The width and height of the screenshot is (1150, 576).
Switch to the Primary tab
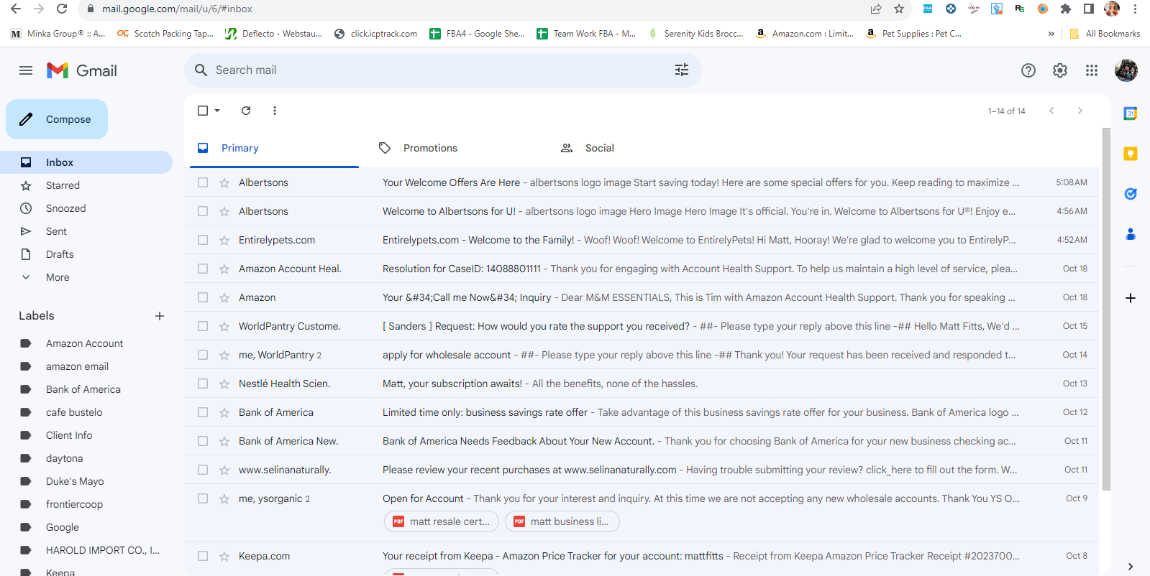point(274,148)
